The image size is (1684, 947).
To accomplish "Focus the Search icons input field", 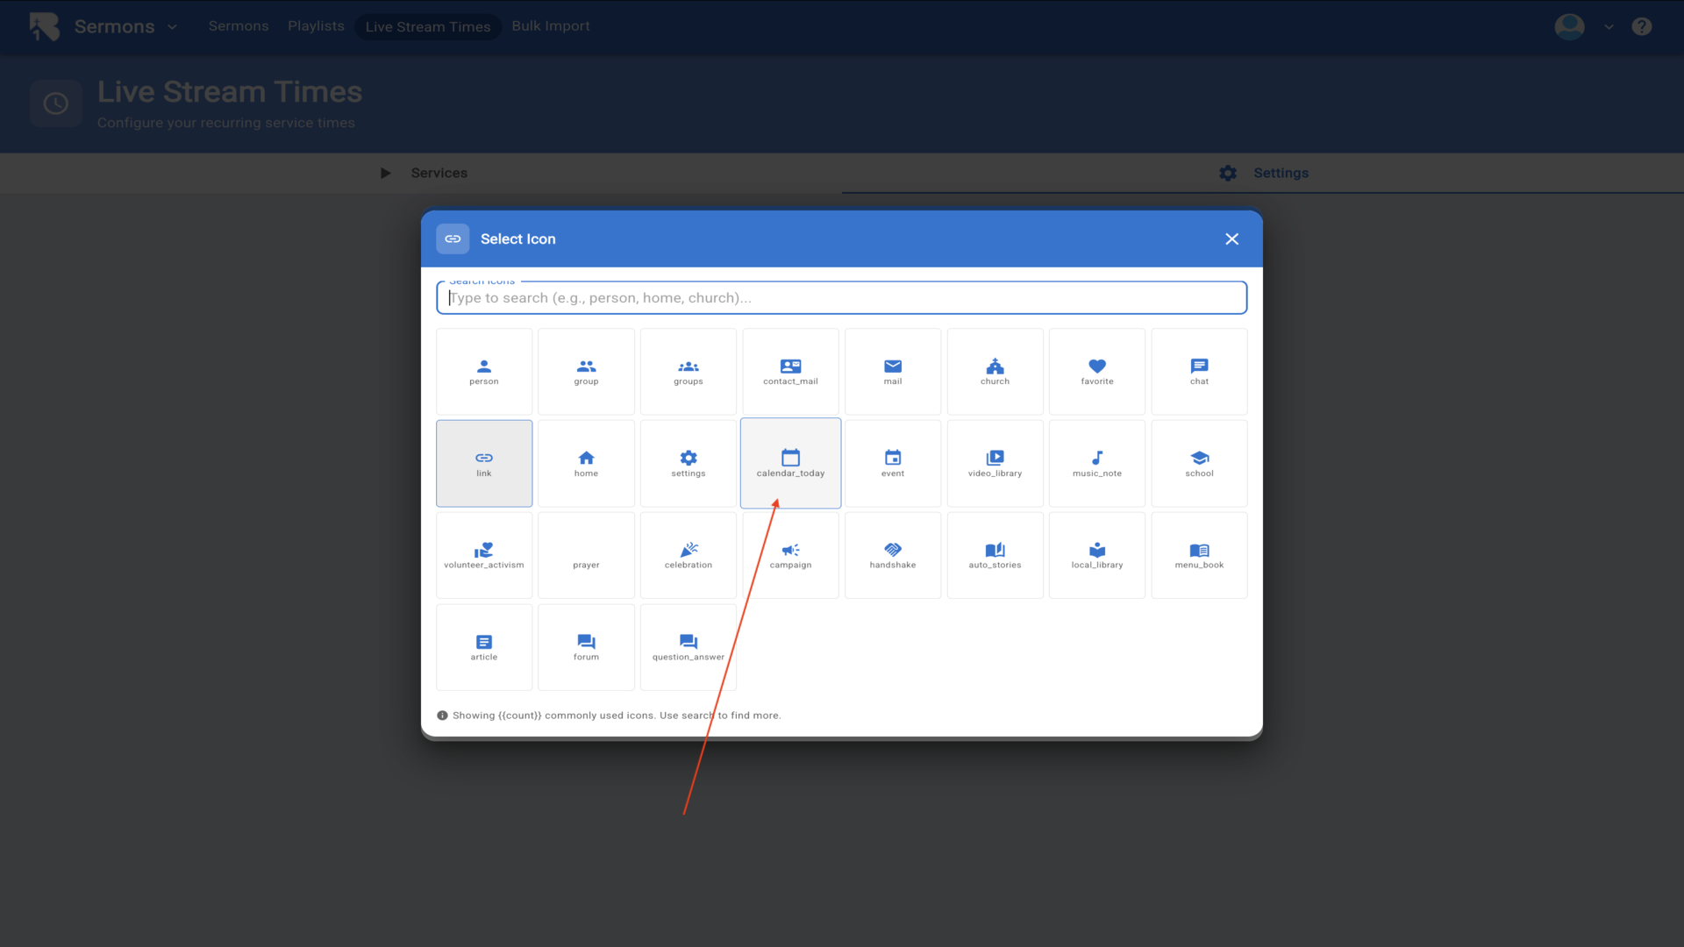I will point(840,298).
